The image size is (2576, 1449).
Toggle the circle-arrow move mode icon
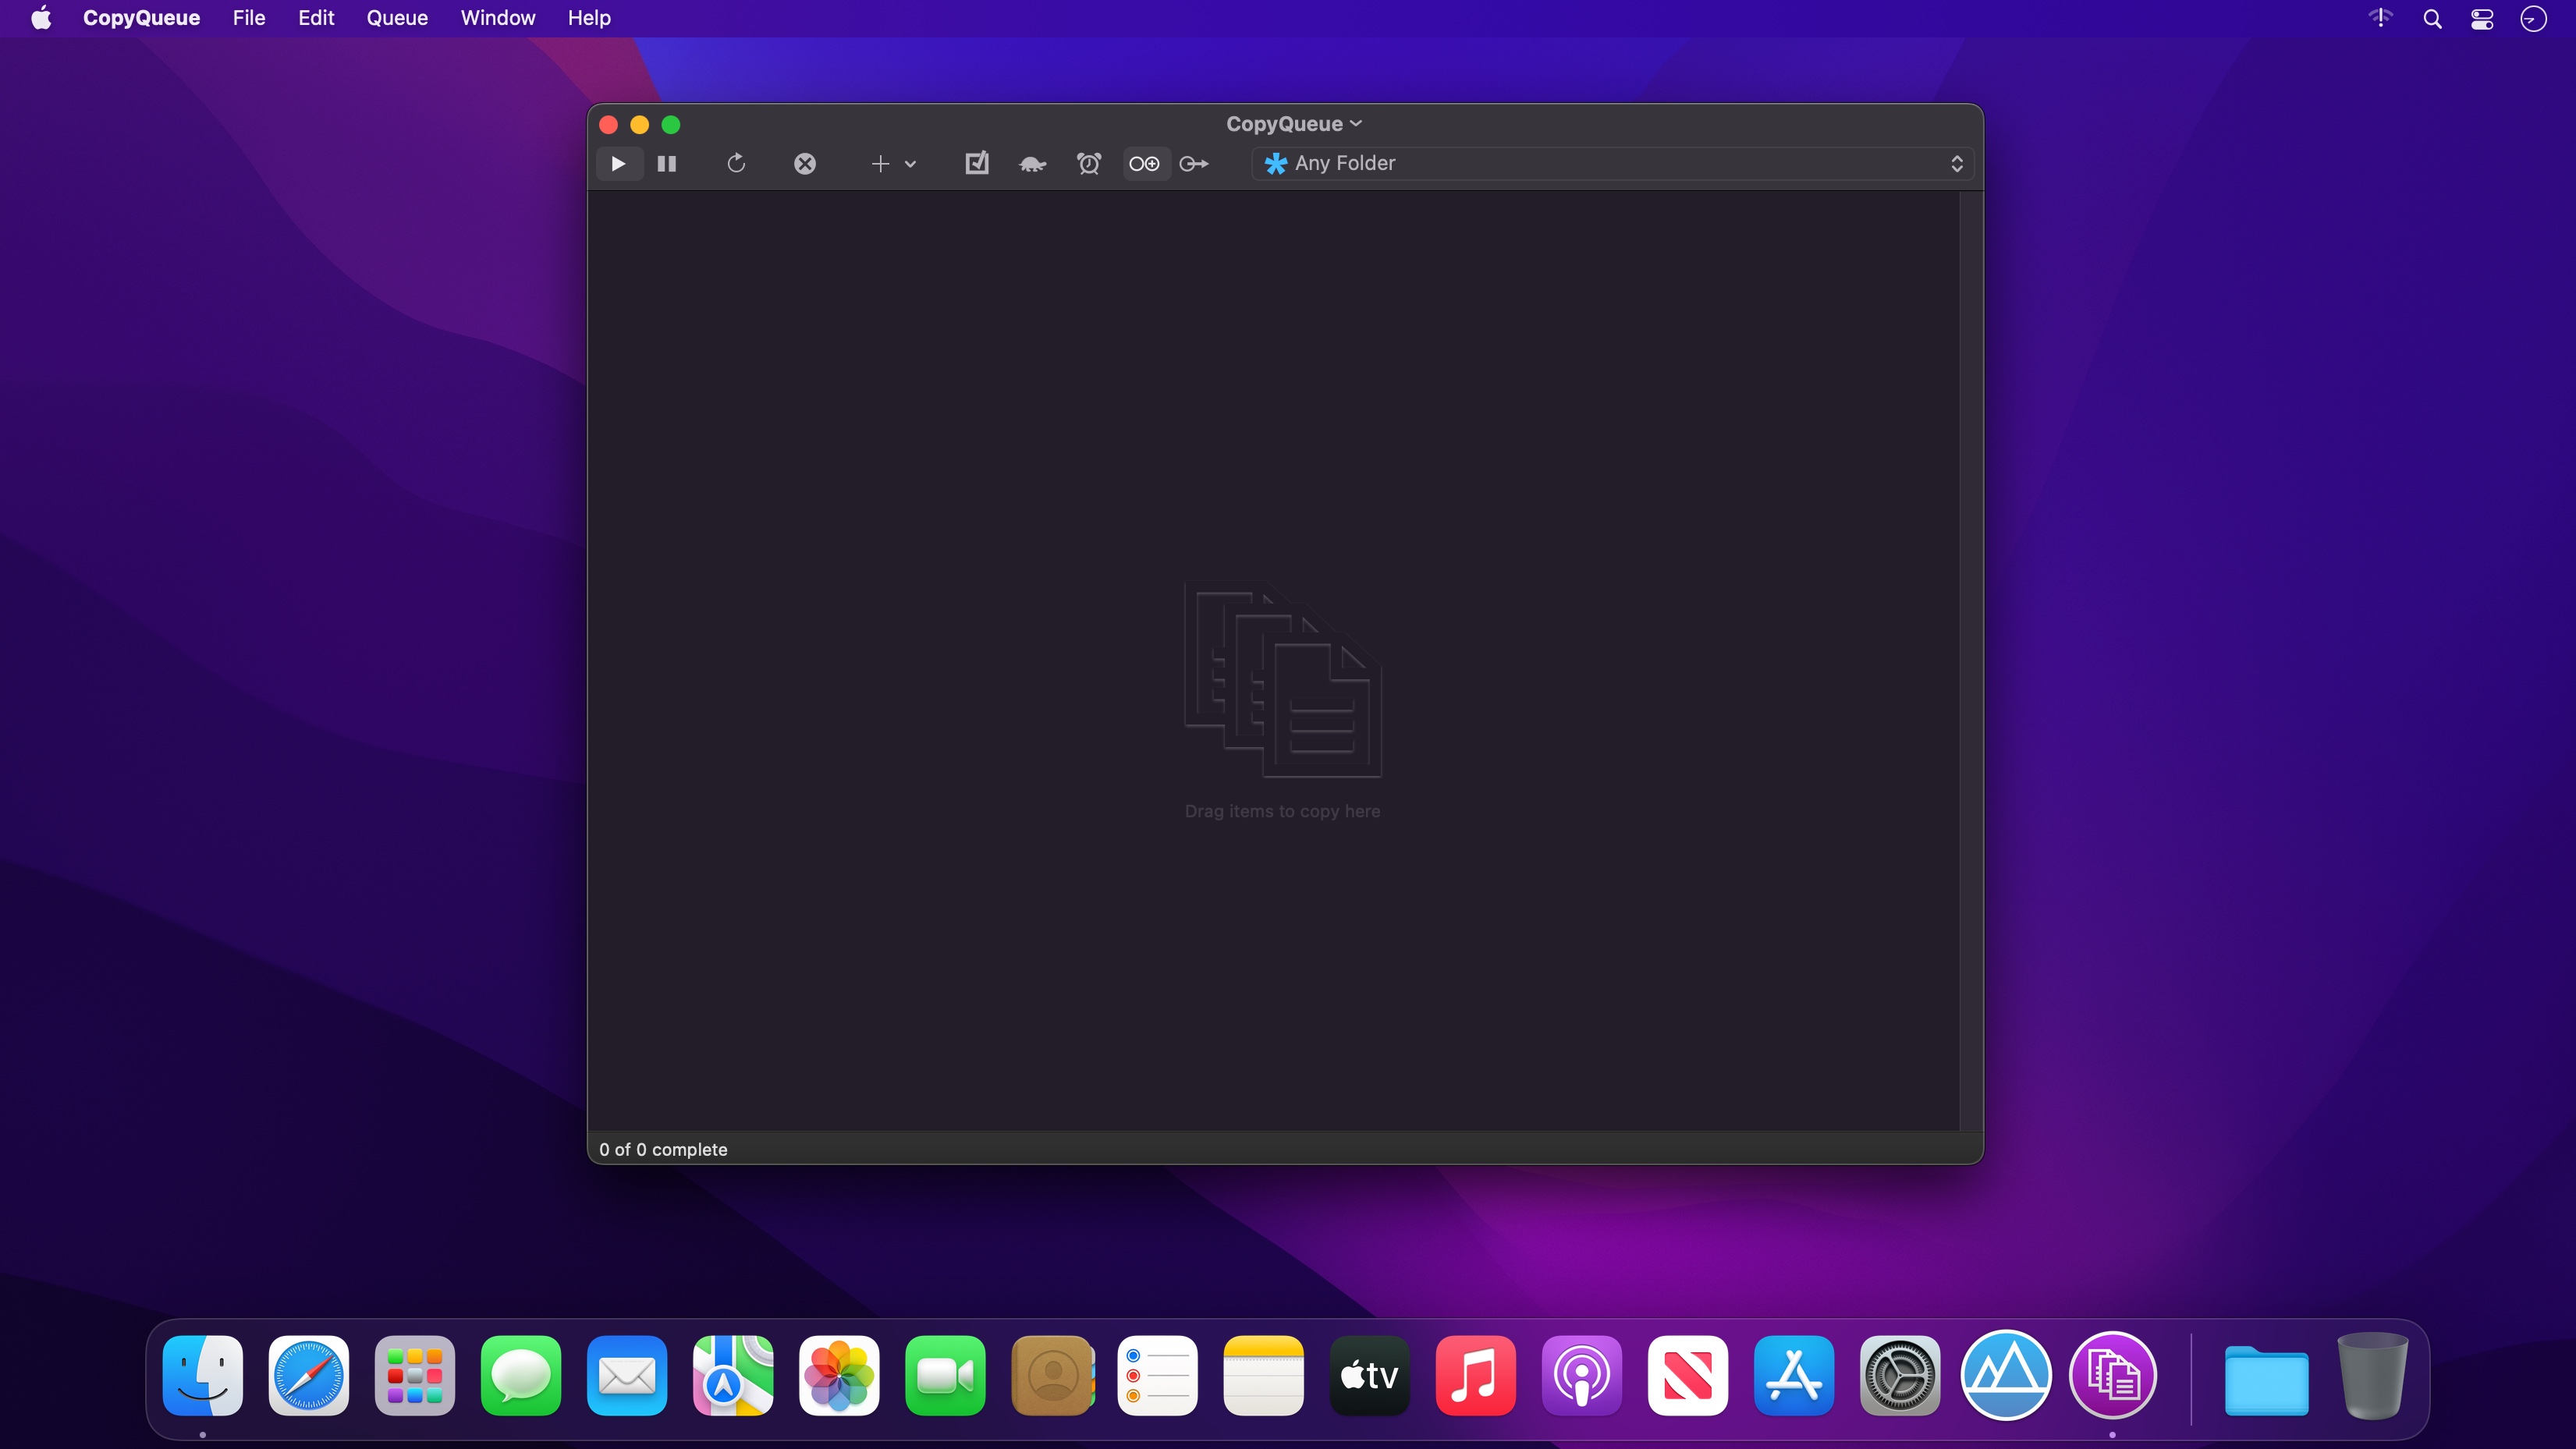[x=1194, y=163]
